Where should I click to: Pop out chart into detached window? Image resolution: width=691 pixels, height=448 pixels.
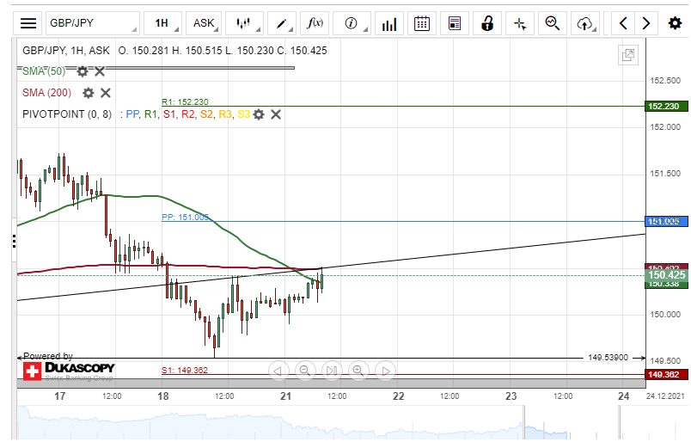pyautogui.click(x=628, y=55)
